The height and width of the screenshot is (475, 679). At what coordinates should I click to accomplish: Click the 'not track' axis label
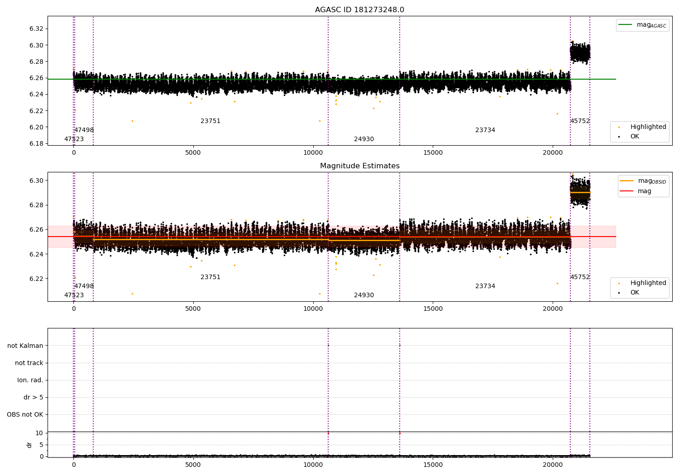pyautogui.click(x=29, y=363)
